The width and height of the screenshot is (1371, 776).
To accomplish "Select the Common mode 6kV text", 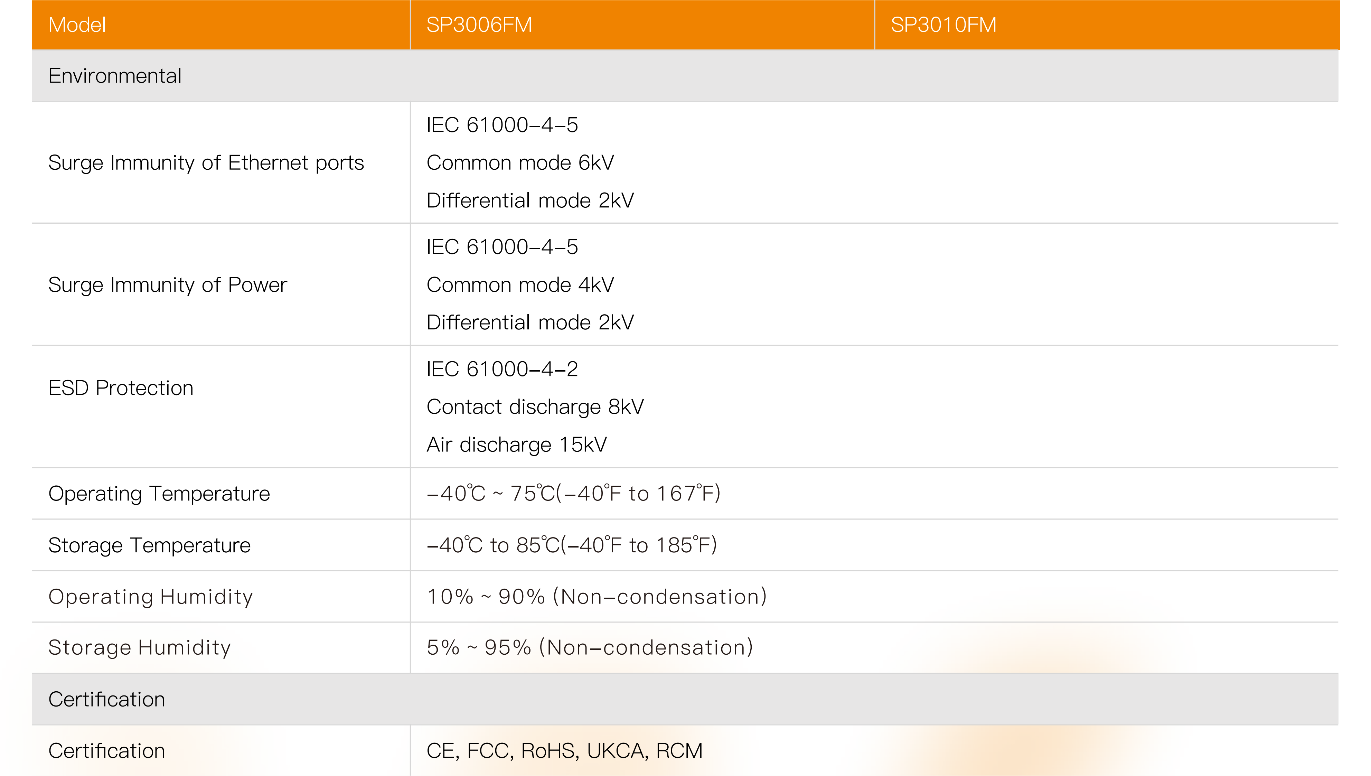I will (x=520, y=162).
